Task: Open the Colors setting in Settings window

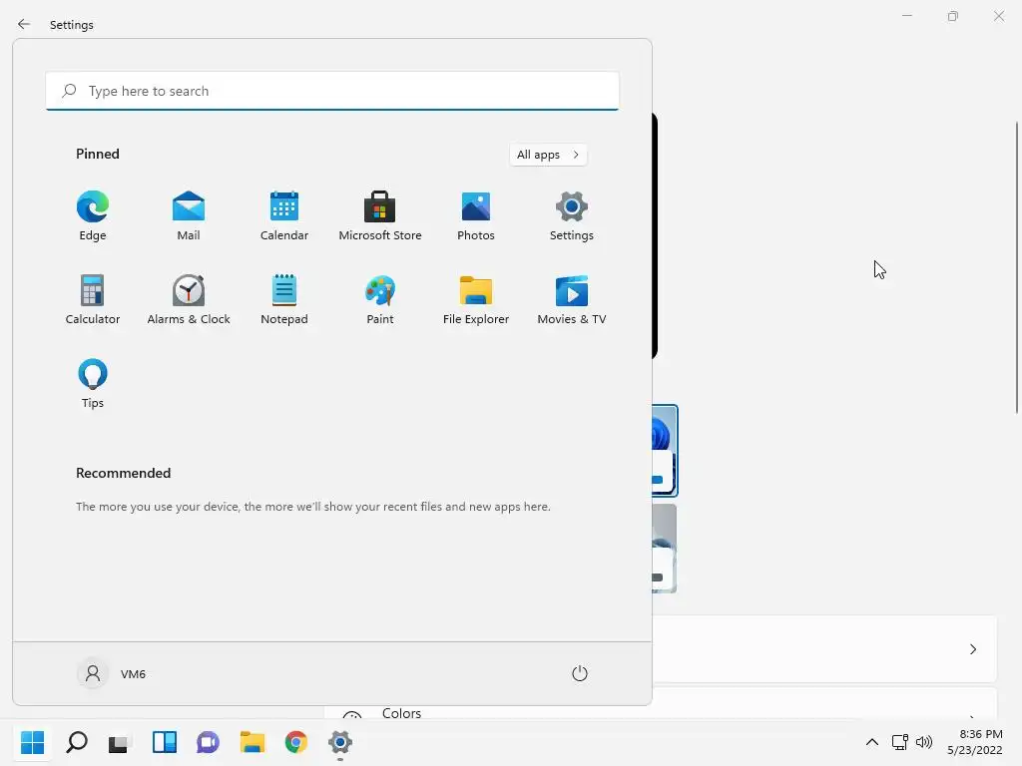Action: tap(401, 713)
